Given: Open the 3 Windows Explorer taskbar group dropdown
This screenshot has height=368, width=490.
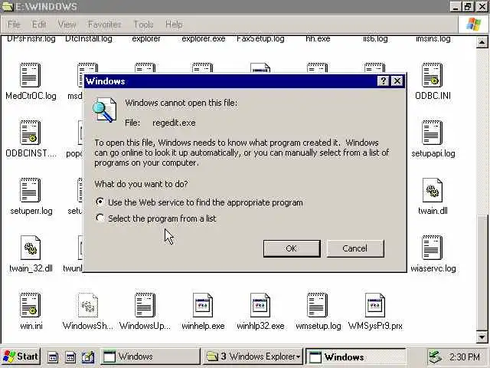Looking at the screenshot, I should point(299,356).
